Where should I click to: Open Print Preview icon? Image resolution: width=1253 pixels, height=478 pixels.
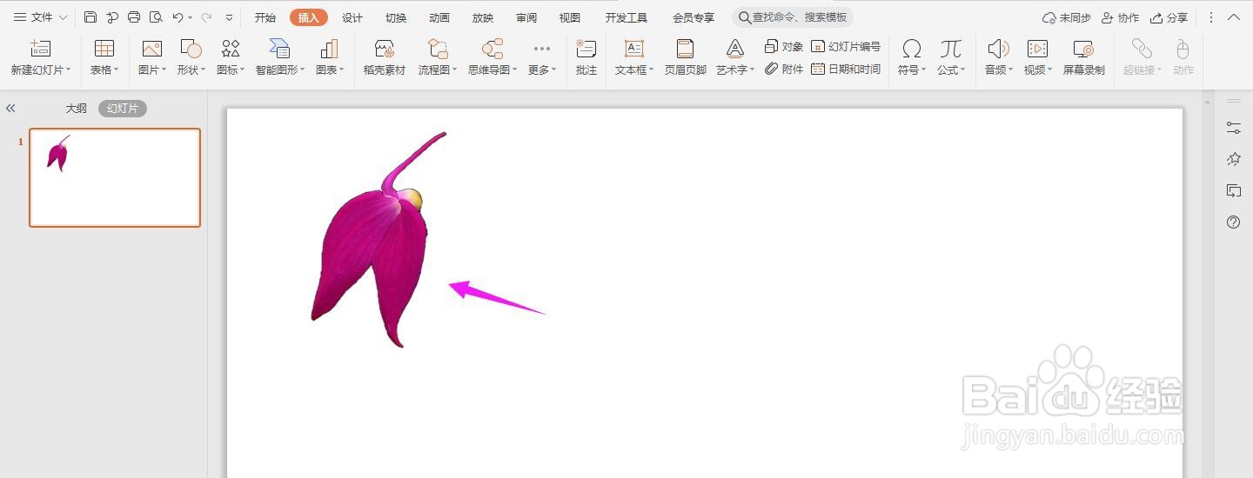pyautogui.click(x=156, y=17)
